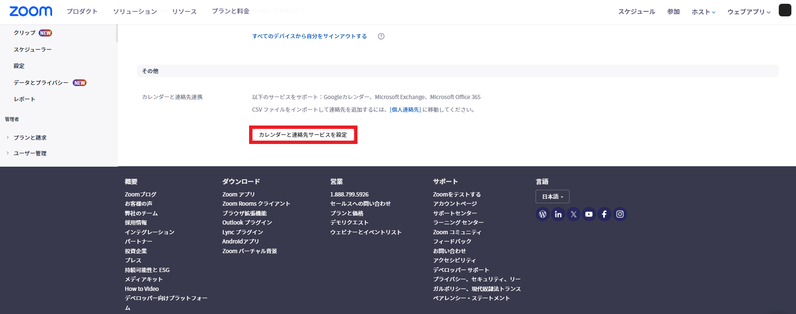Open プランと料金 in top navigation
The image size is (796, 314).
pos(230,11)
